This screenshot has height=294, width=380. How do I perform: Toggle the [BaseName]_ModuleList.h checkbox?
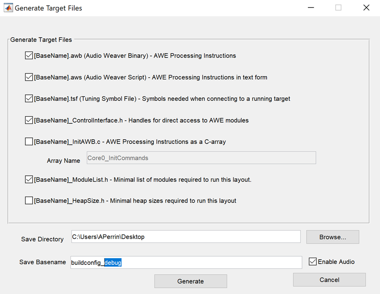click(29, 179)
